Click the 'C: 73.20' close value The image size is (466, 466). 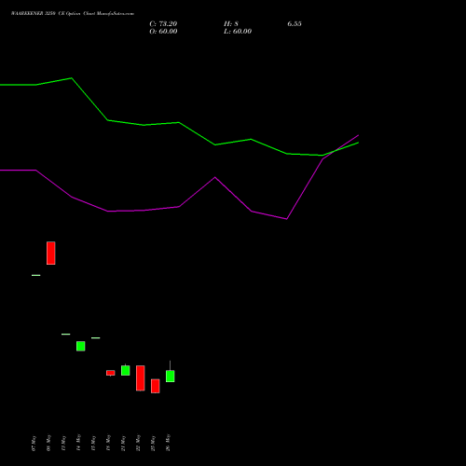pyautogui.click(x=163, y=24)
